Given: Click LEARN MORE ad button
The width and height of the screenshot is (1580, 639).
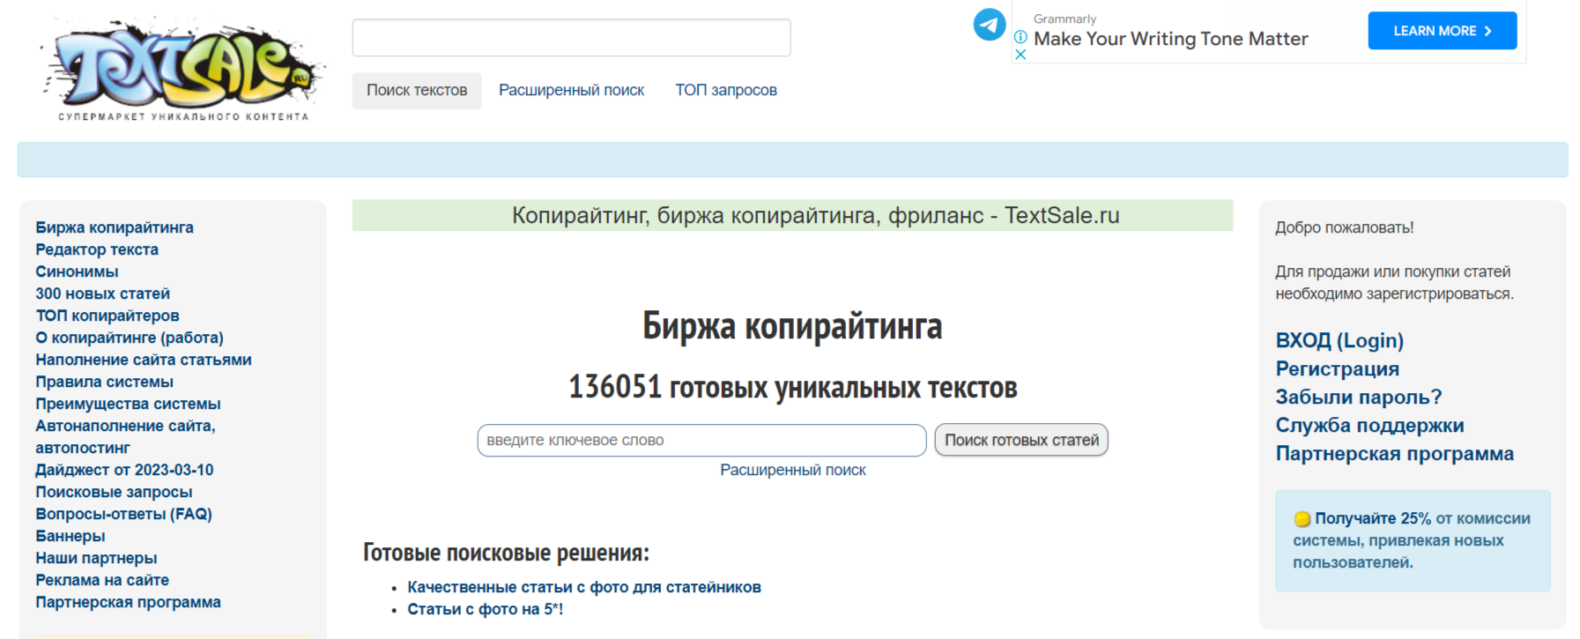Looking at the screenshot, I should click(x=1442, y=31).
